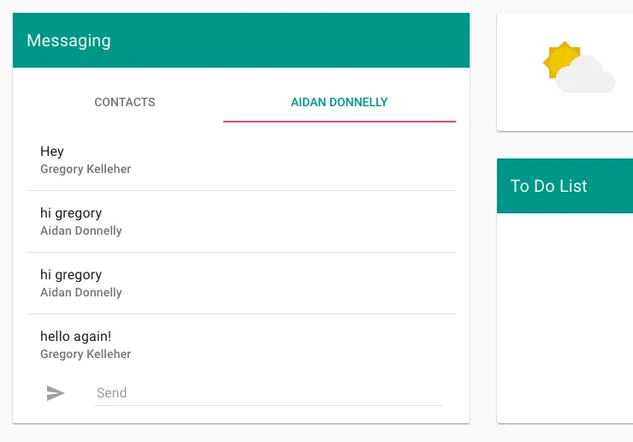Click the partly cloudy weather icon
The image size is (633, 442).
579,68
